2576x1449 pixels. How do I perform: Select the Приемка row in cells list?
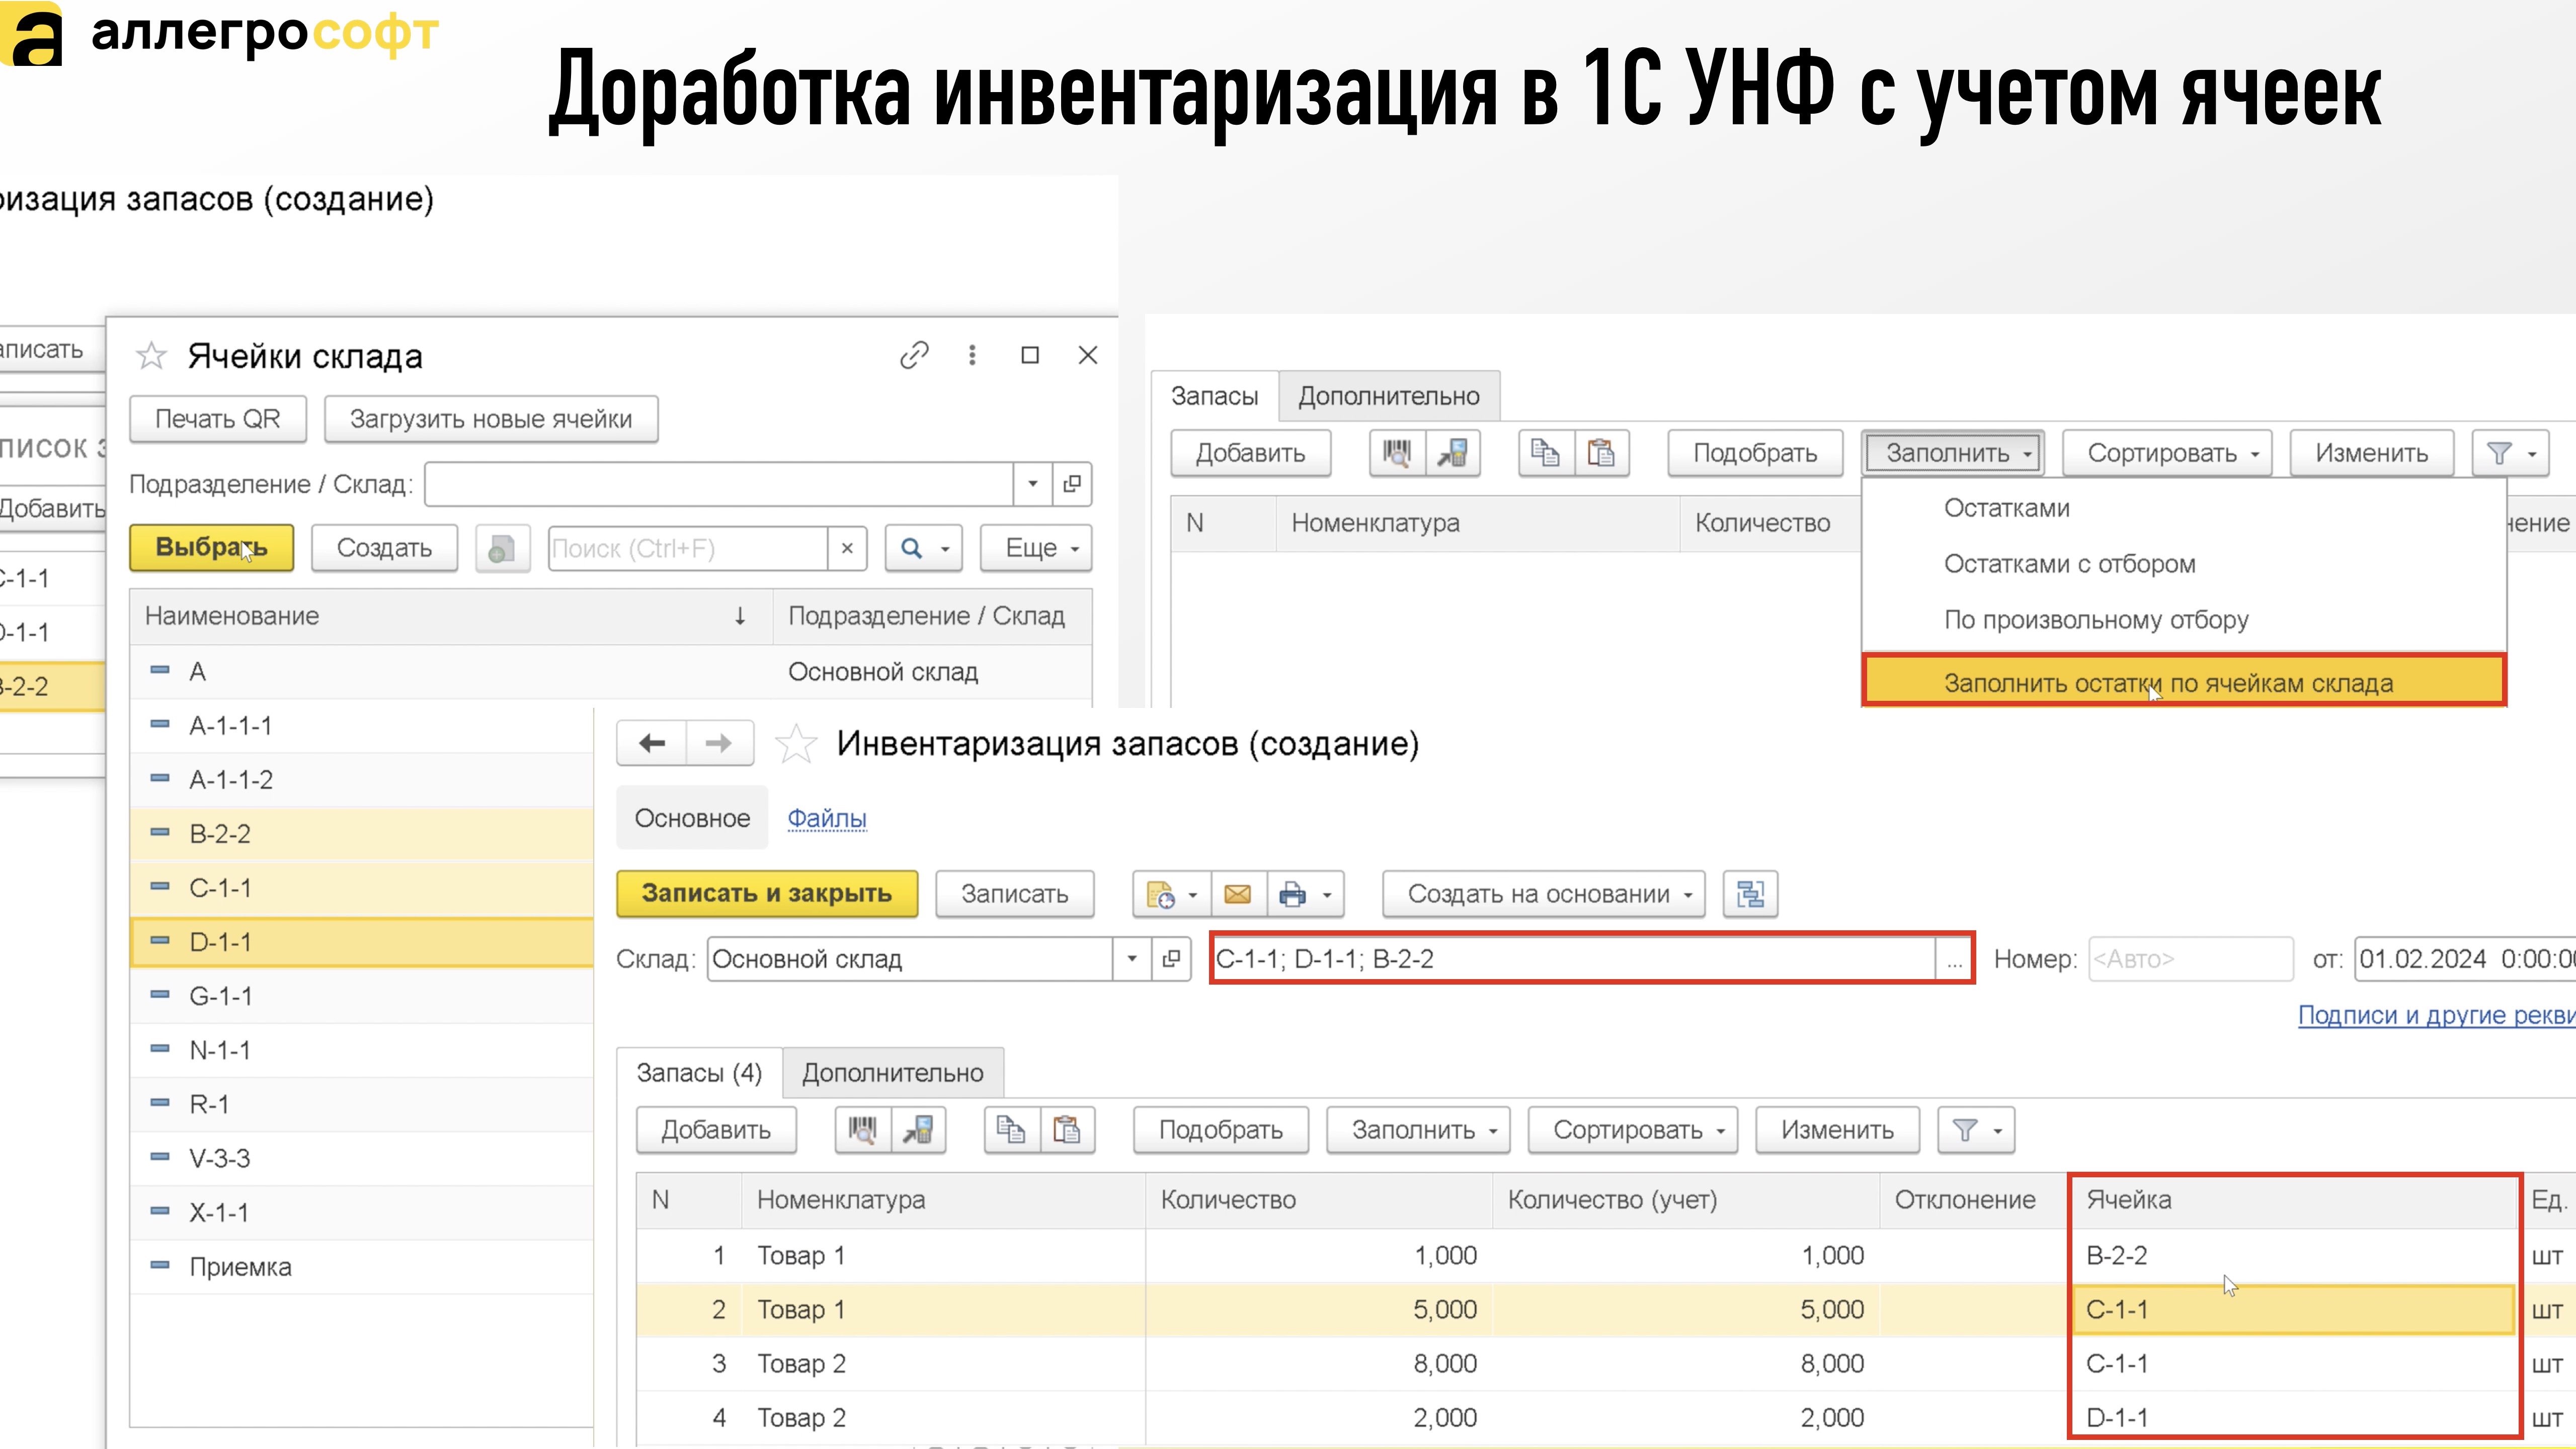[362, 1267]
